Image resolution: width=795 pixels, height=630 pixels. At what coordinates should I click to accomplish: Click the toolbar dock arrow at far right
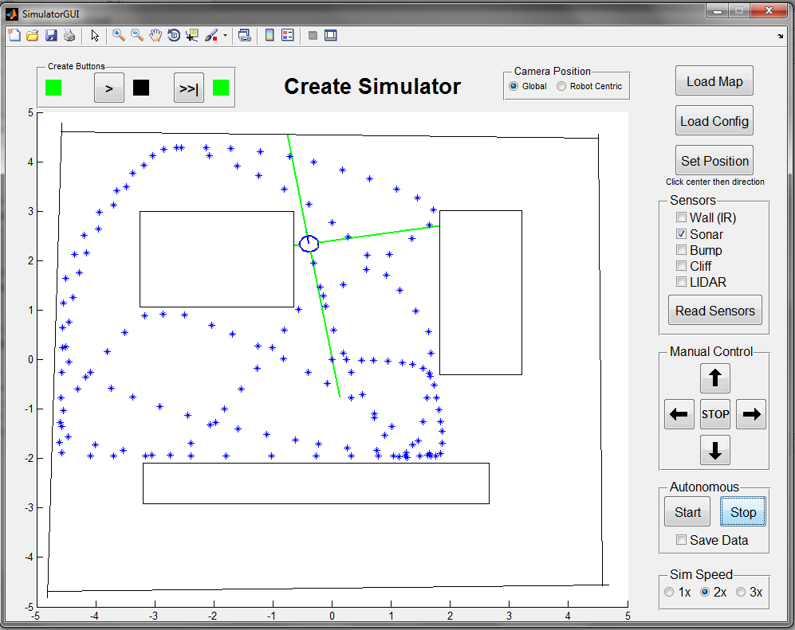pyautogui.click(x=780, y=36)
